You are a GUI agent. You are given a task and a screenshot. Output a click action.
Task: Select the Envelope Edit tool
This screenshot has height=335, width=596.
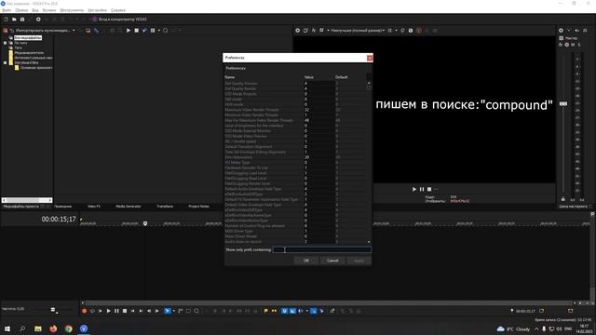click(x=180, y=311)
